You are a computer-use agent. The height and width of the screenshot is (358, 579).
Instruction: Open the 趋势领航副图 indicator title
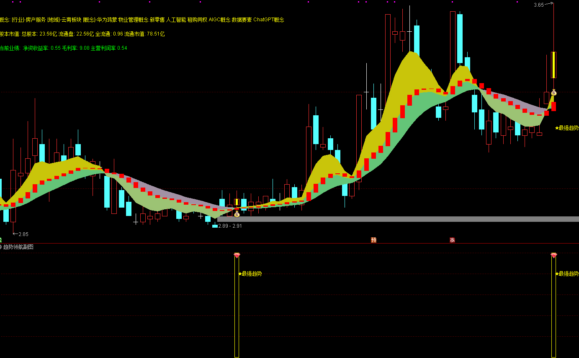click(x=18, y=247)
